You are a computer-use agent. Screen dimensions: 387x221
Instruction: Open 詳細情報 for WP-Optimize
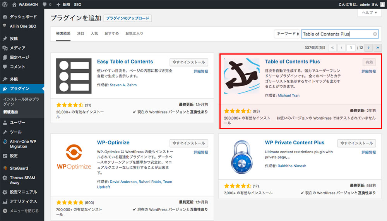[200, 152]
